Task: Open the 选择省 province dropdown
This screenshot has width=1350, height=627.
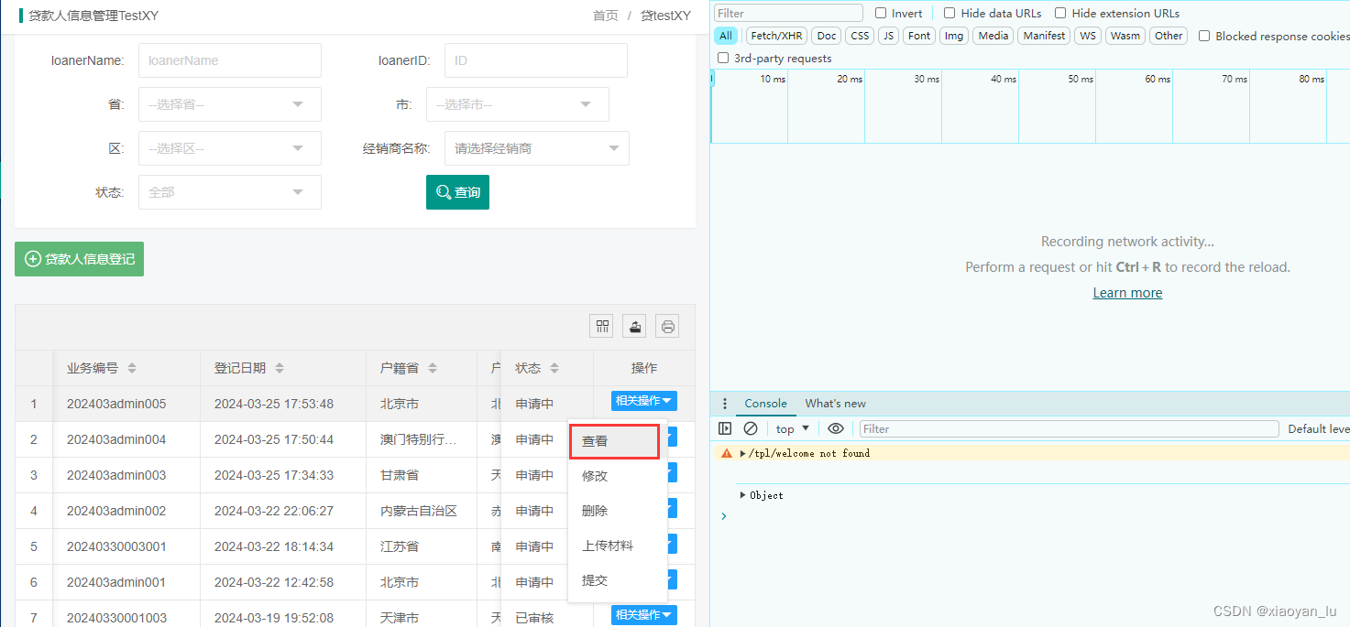Action: 229,104
